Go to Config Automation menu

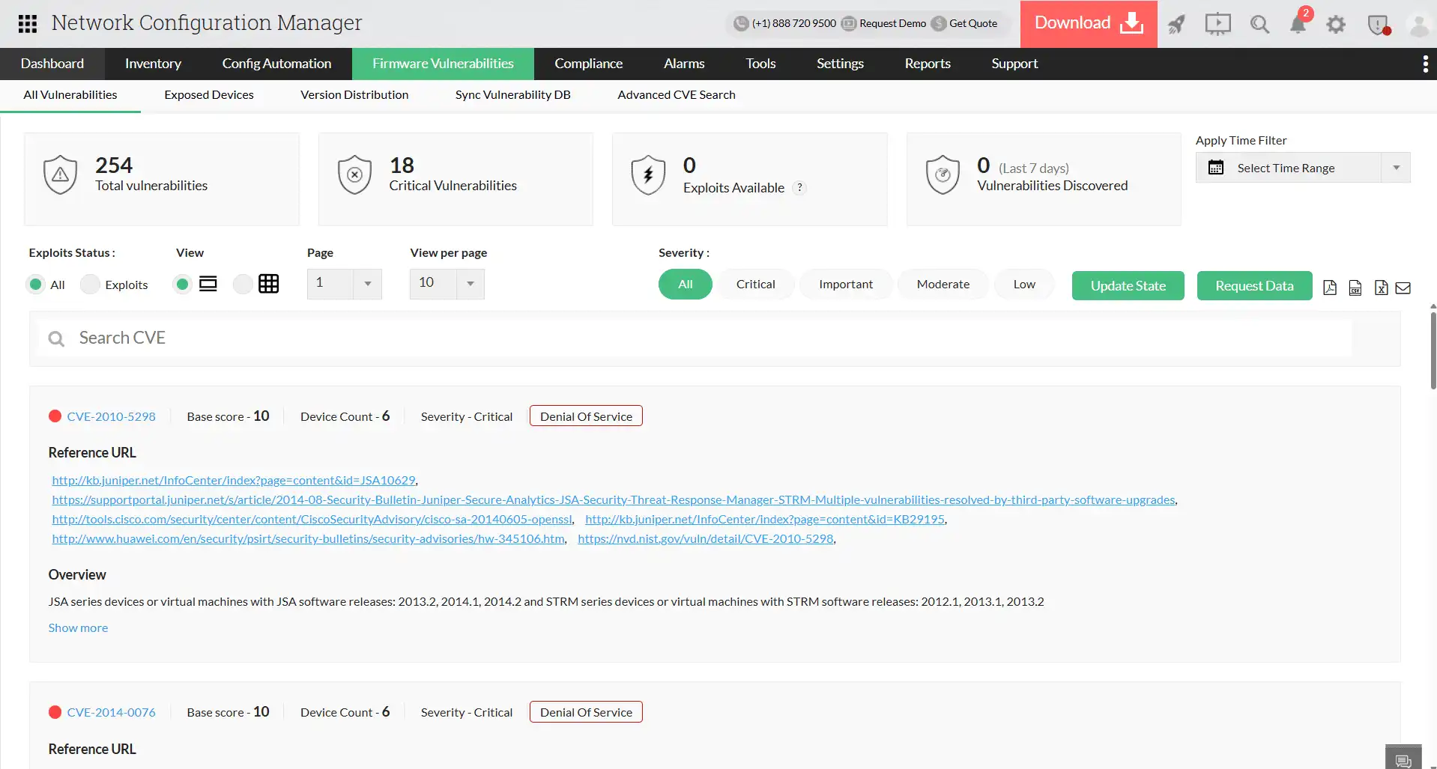click(276, 64)
